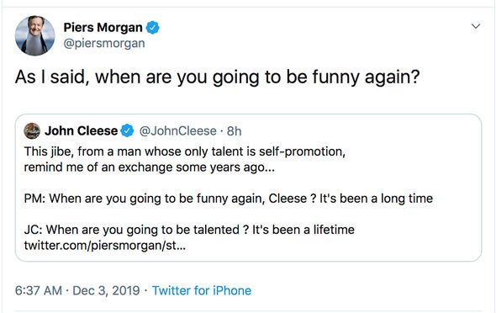
Task: Click Piers Morgan's blue verified badge
Action: click(152, 28)
